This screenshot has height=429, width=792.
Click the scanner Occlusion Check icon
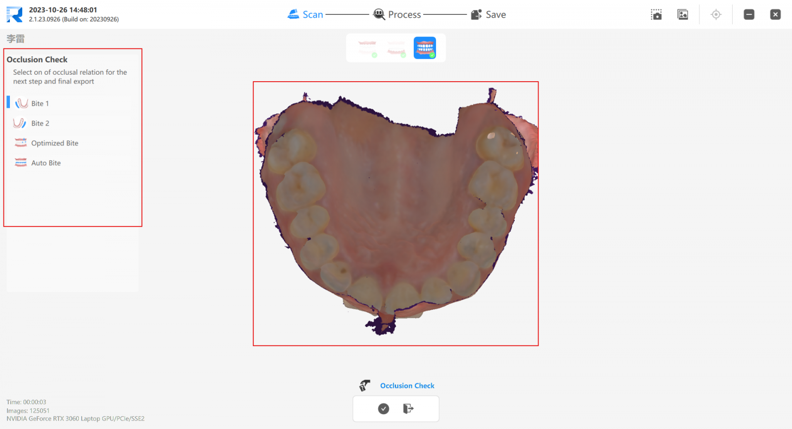[x=365, y=385]
